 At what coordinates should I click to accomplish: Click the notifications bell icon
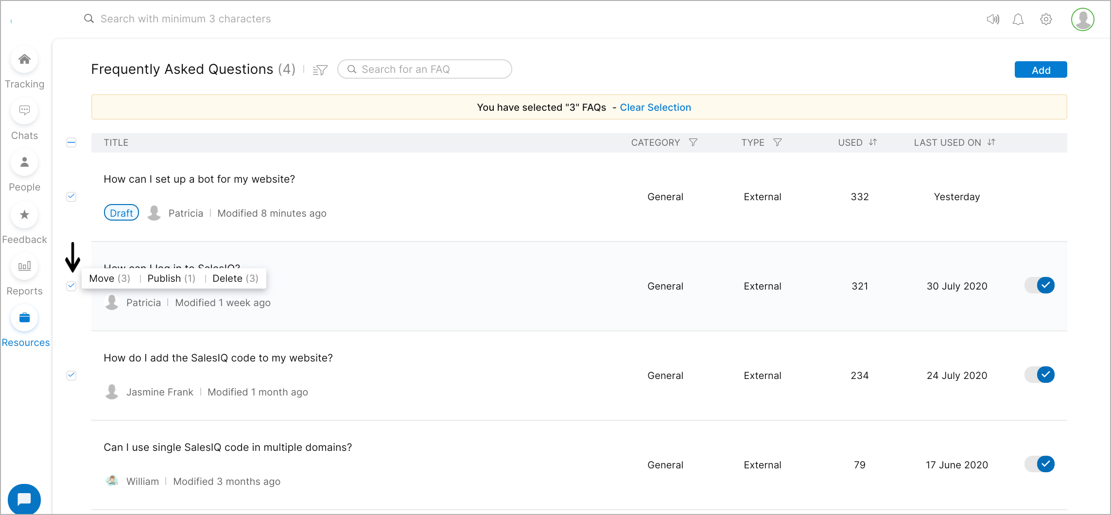click(1018, 19)
